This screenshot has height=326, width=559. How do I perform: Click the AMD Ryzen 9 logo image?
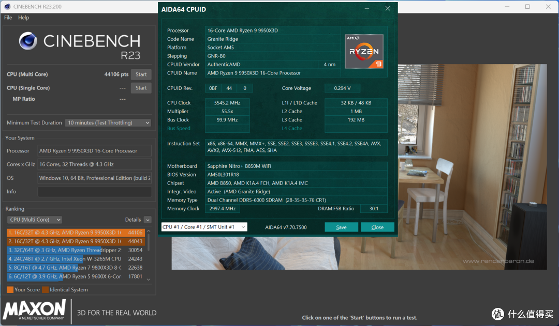click(x=364, y=51)
